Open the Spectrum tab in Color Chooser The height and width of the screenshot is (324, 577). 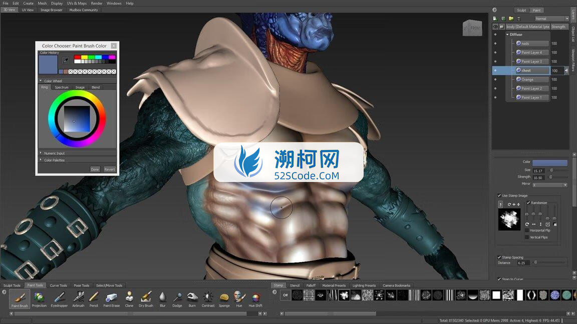click(x=62, y=87)
